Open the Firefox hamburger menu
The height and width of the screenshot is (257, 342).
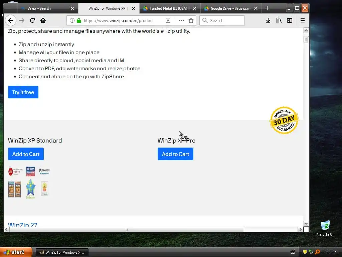tap(303, 20)
